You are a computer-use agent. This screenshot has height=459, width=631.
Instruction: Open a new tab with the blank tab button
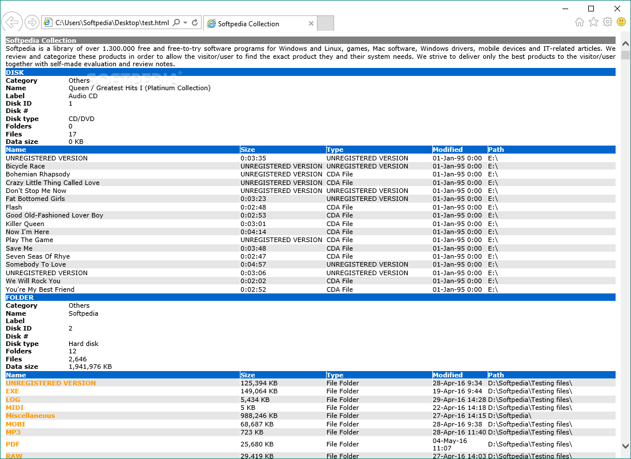(x=325, y=23)
